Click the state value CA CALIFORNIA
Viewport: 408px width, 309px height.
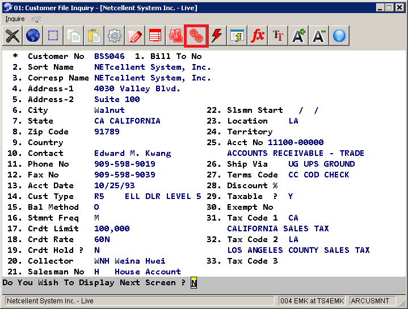(127, 121)
